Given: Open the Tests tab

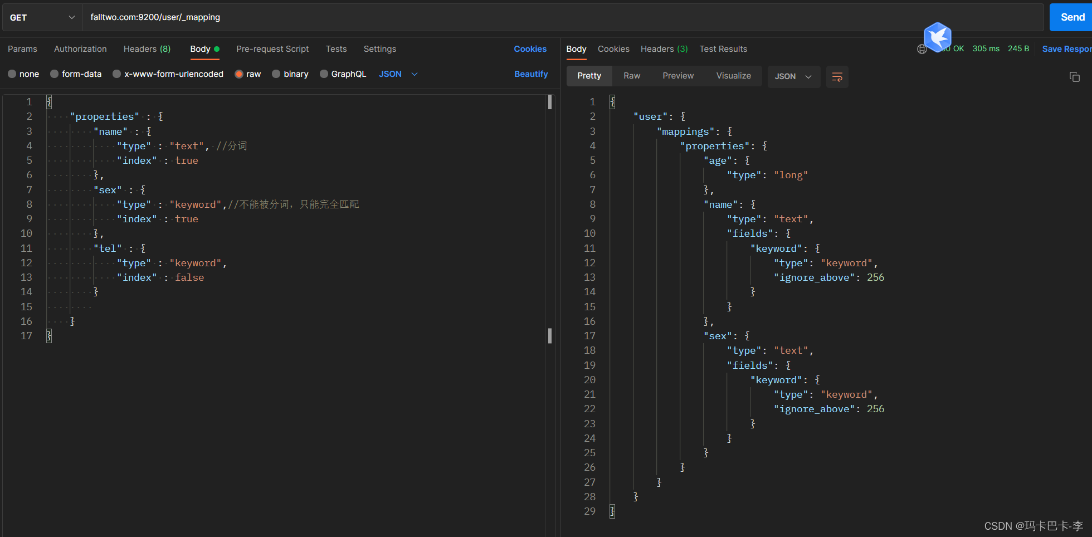Looking at the screenshot, I should tap(336, 49).
